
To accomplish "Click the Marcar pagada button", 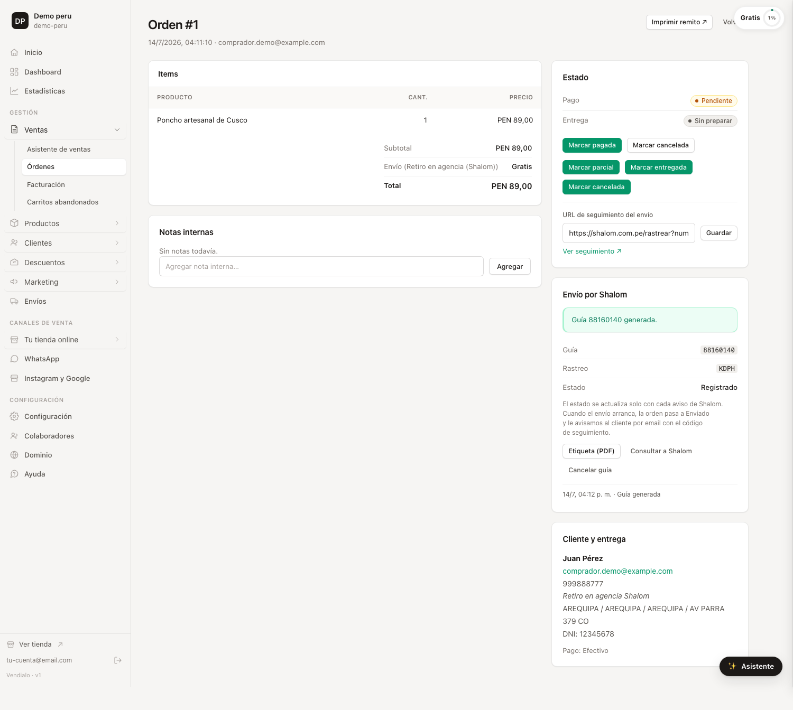I will [x=592, y=145].
